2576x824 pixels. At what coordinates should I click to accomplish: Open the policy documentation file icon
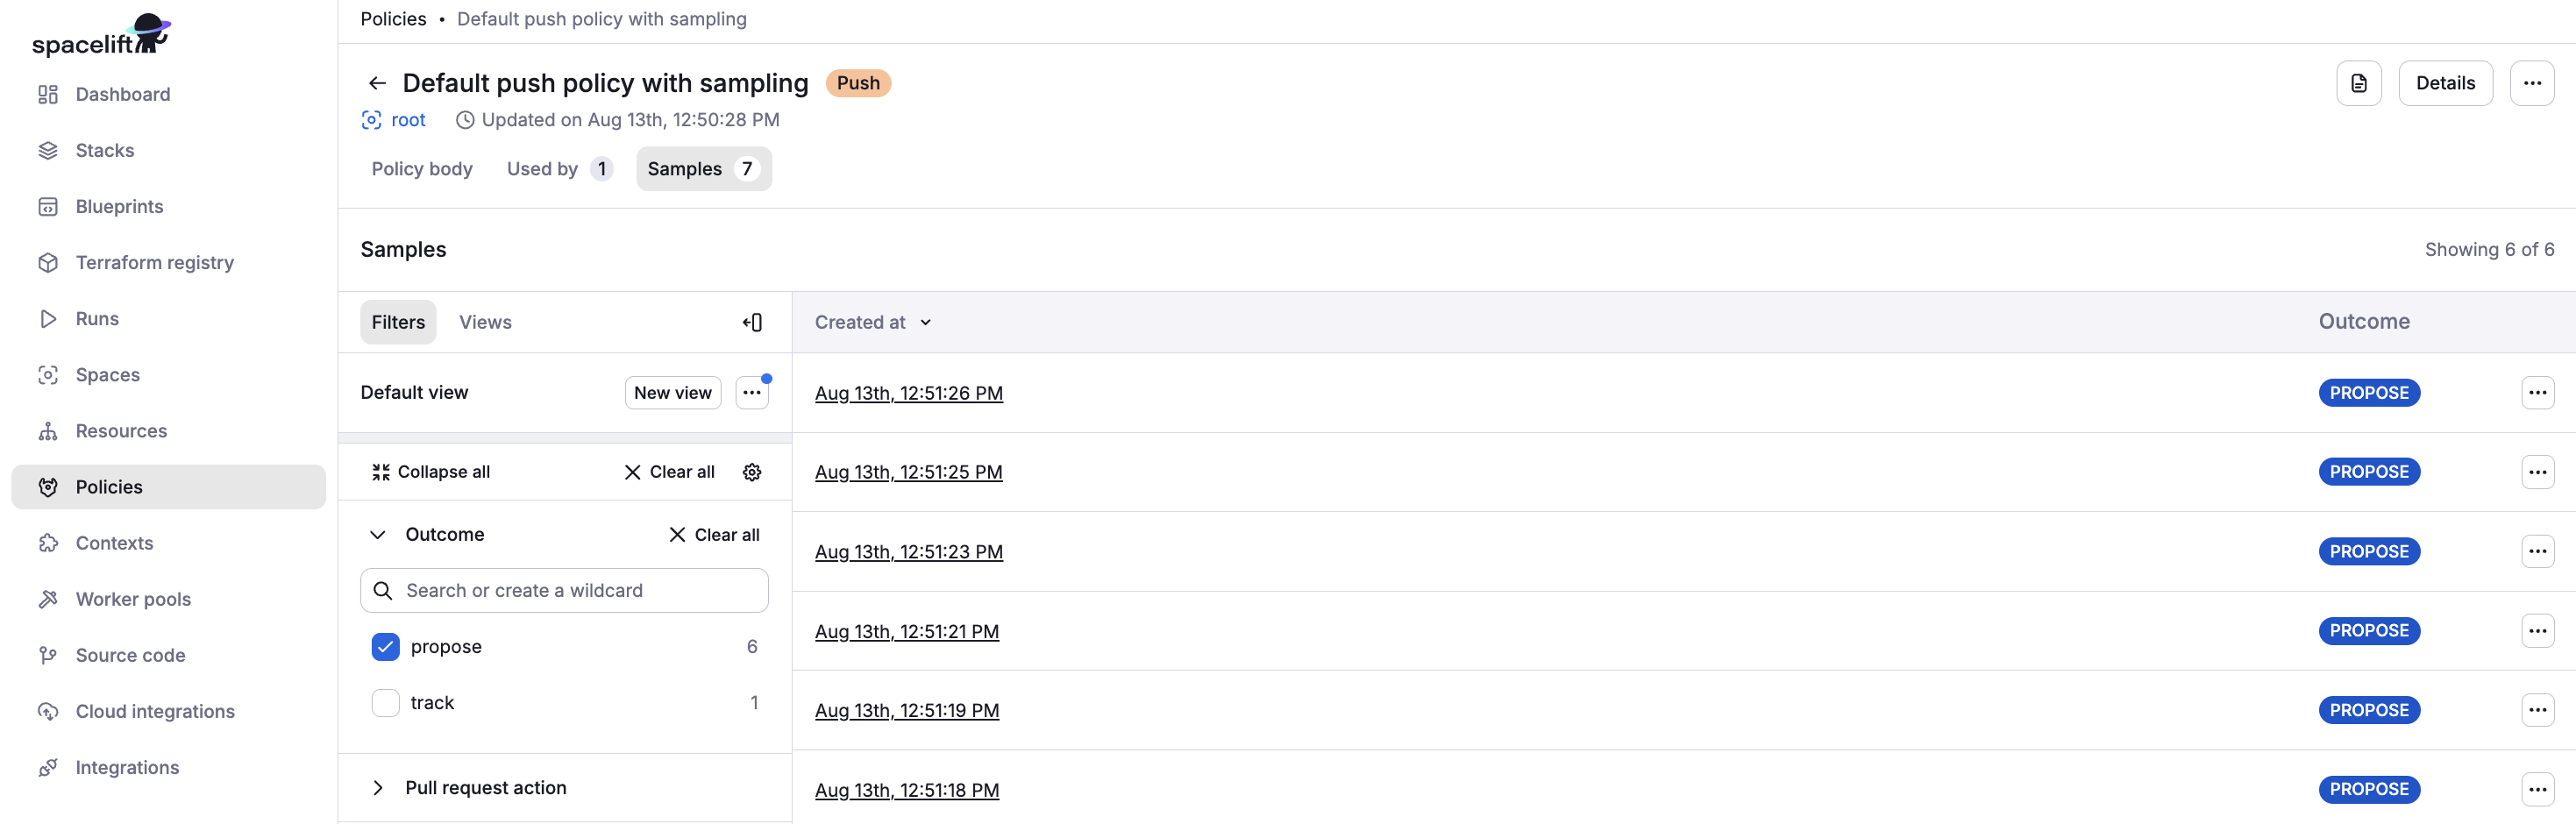coord(2358,83)
